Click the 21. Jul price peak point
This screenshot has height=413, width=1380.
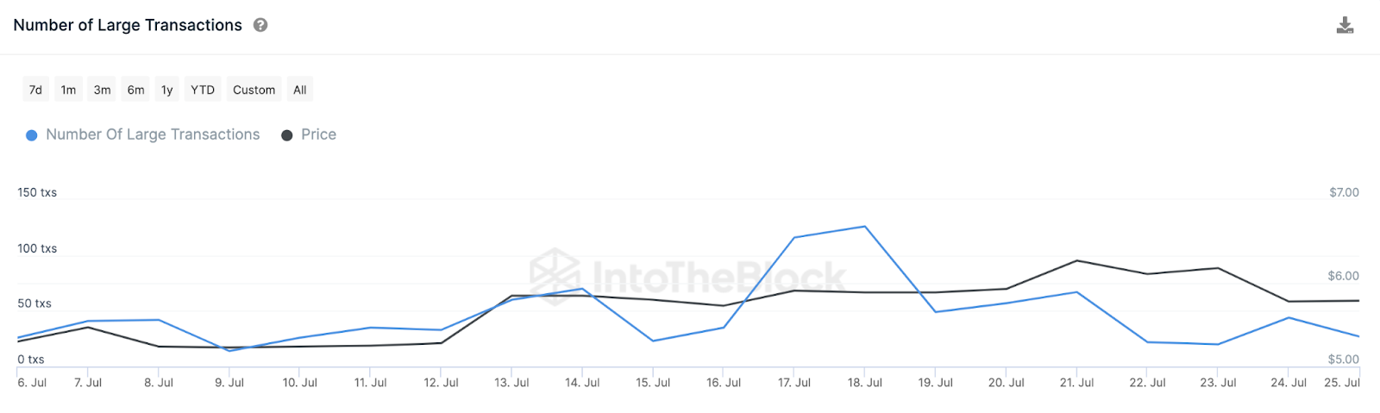(x=1076, y=260)
